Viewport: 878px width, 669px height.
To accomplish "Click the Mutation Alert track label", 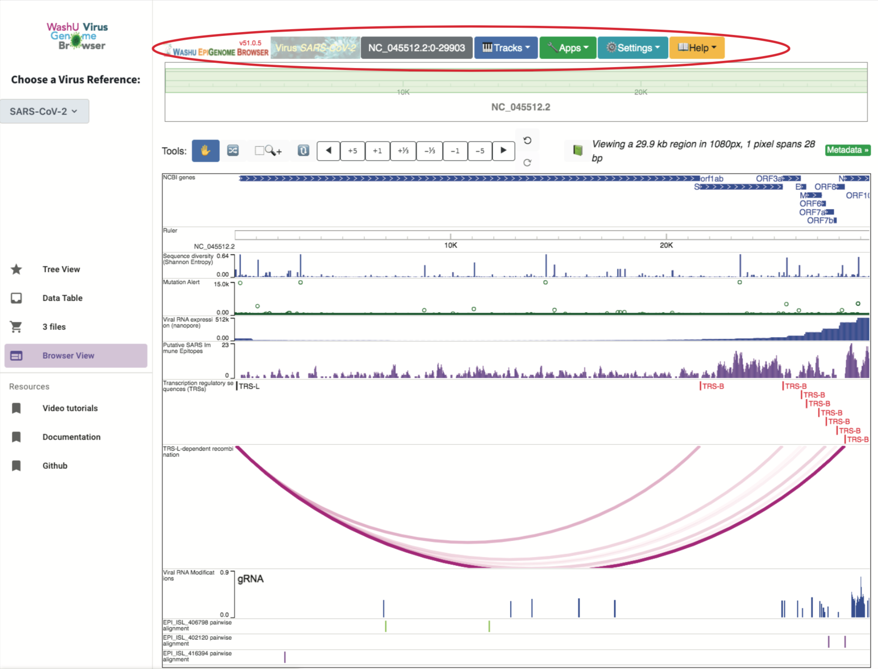I will (x=181, y=282).
